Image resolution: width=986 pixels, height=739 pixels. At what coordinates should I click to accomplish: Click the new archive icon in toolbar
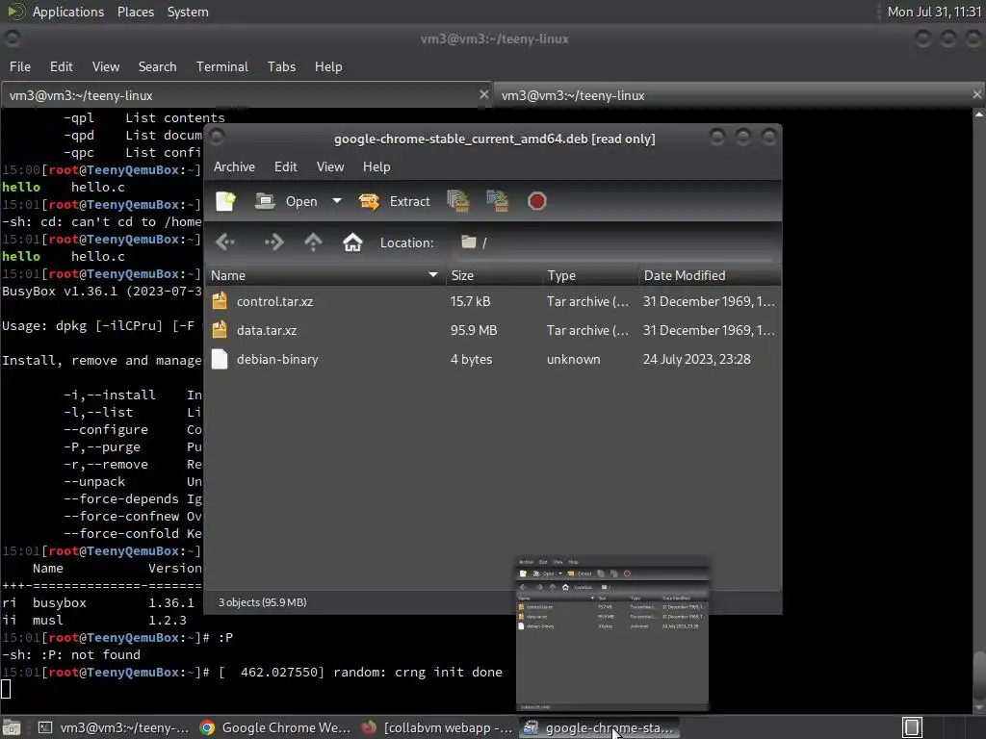pos(225,201)
